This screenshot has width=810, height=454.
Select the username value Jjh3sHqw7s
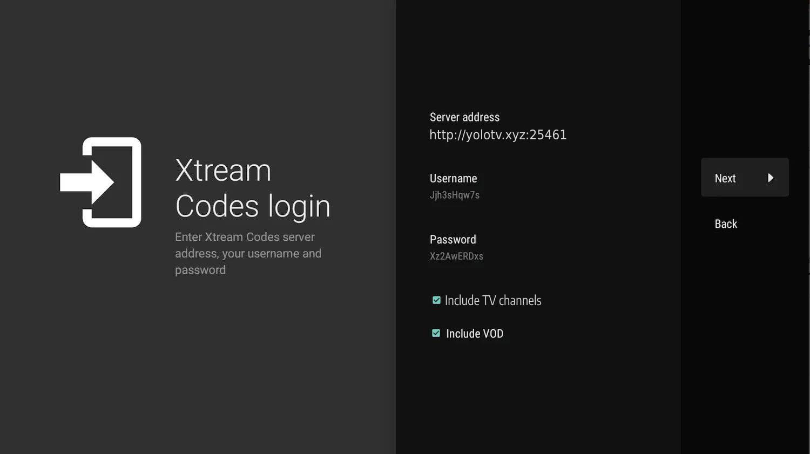coord(454,195)
